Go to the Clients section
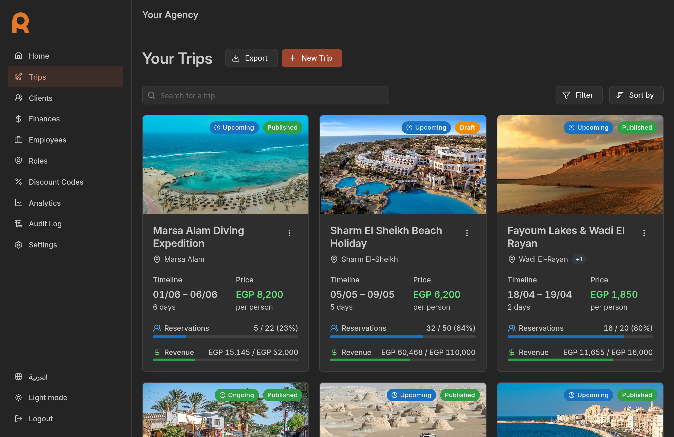This screenshot has width=674, height=437. pos(40,98)
